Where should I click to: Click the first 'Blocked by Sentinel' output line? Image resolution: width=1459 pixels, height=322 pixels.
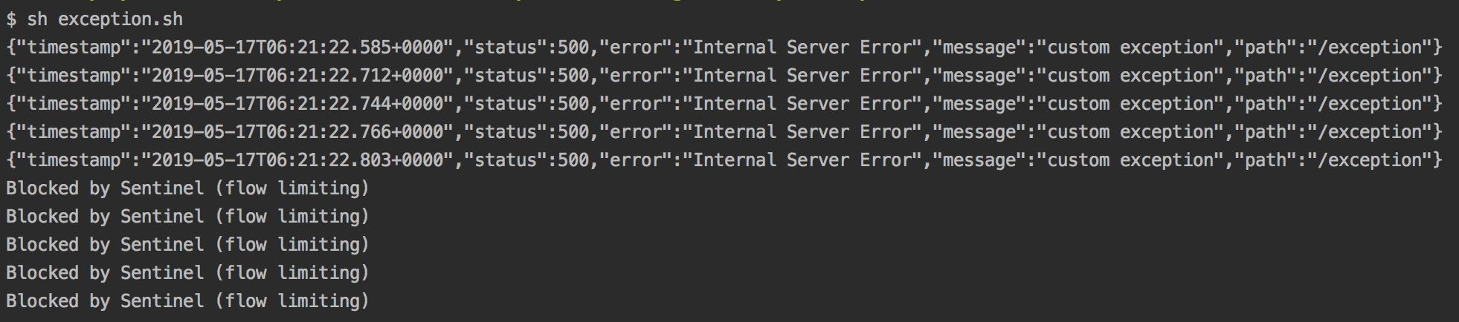pos(187,188)
